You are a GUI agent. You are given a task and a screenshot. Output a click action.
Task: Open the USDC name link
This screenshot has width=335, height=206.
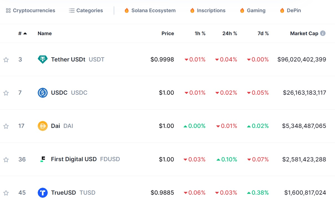tap(59, 93)
